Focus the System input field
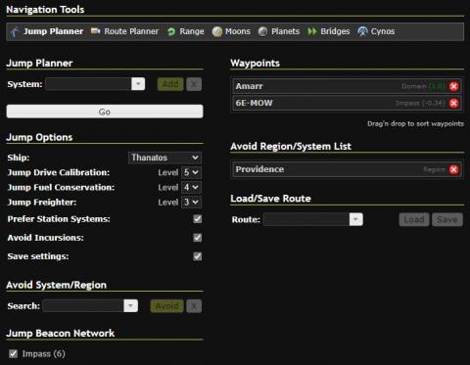 coord(88,84)
